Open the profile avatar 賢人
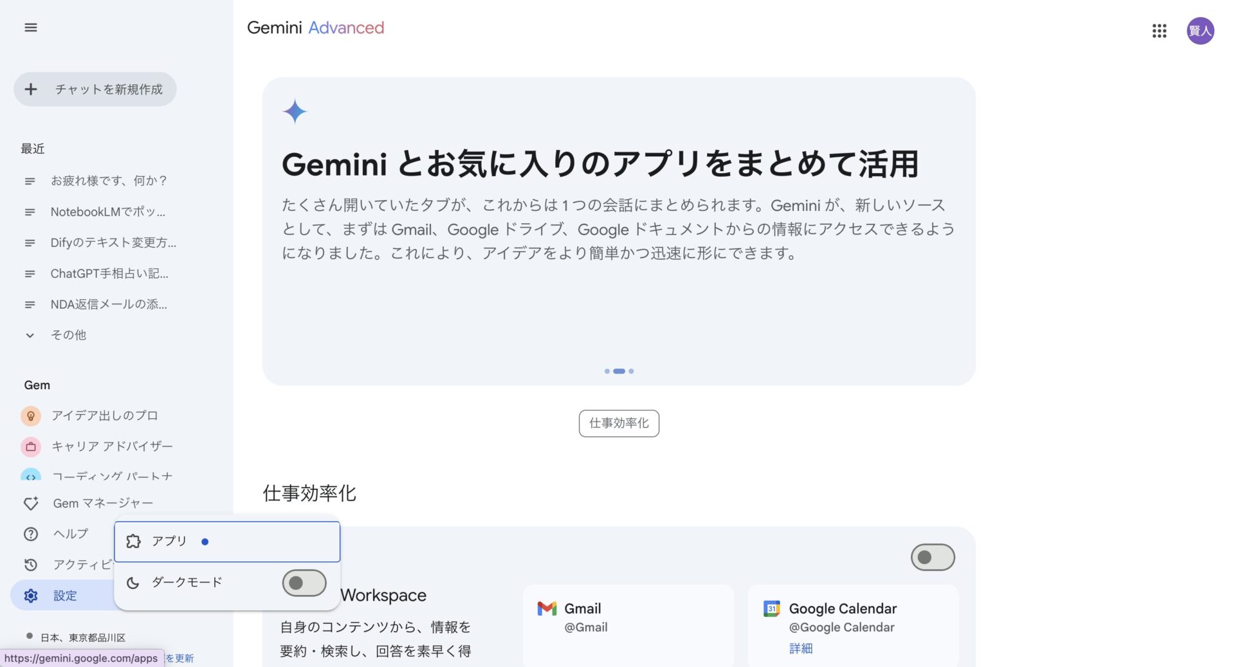 click(x=1200, y=31)
